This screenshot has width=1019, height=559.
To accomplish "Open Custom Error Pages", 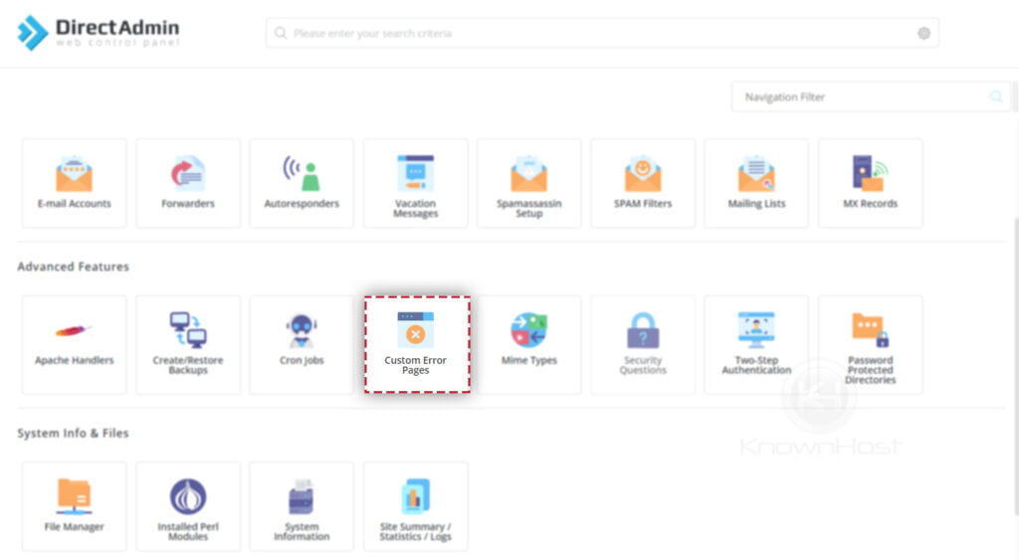I will point(417,345).
